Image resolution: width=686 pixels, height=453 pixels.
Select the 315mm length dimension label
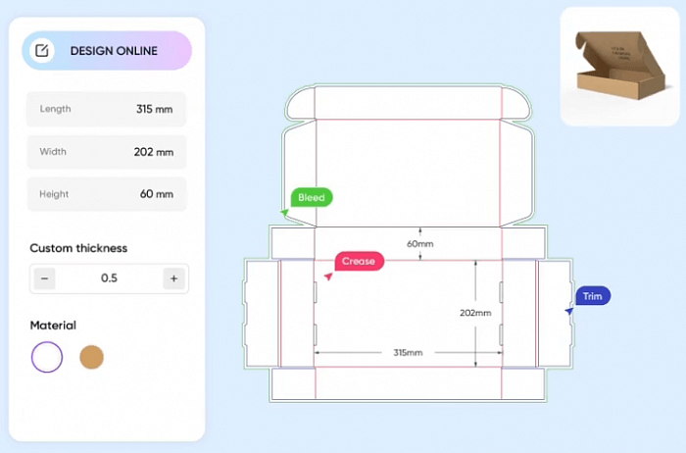(x=408, y=352)
